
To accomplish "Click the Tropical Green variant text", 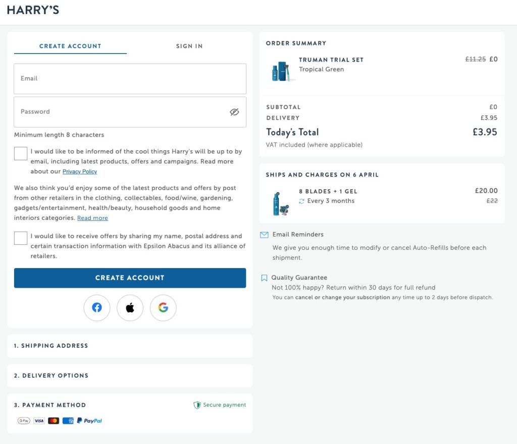I will (x=322, y=69).
